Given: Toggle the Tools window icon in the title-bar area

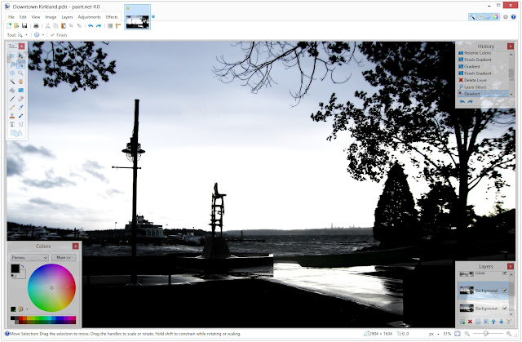Looking at the screenshot, I should (472, 16).
